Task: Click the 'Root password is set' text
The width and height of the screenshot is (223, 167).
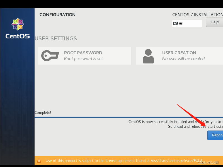Action: [x=83, y=59]
